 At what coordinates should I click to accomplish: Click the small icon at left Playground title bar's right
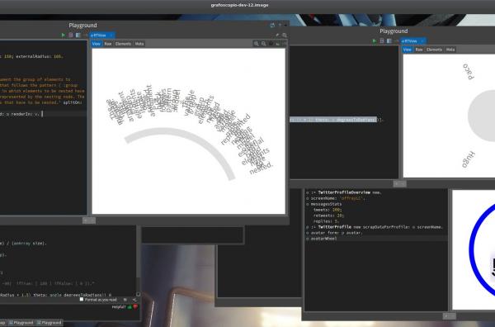pos(272,25)
